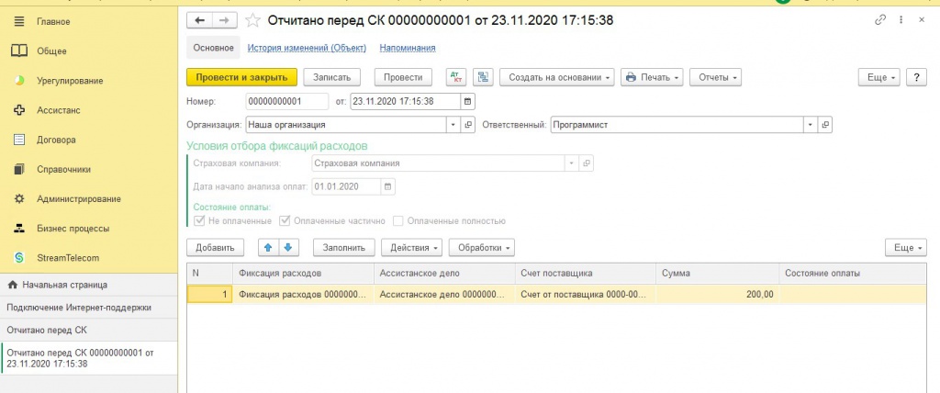This screenshot has width=940, height=393.
Task: Open the Ответственный item form icon
Action: tap(825, 125)
